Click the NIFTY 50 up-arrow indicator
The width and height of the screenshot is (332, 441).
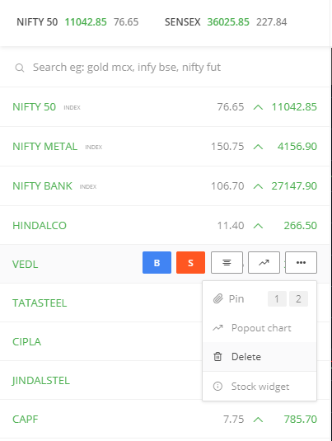coord(258,107)
